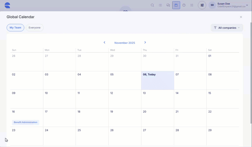Viewport: 252px width, 147px height.
Task: Select day 16 in the calendar
Action: [27, 117]
